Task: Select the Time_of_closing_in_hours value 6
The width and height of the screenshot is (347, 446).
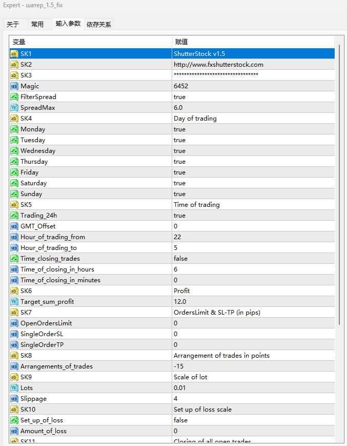Action: (x=175, y=269)
